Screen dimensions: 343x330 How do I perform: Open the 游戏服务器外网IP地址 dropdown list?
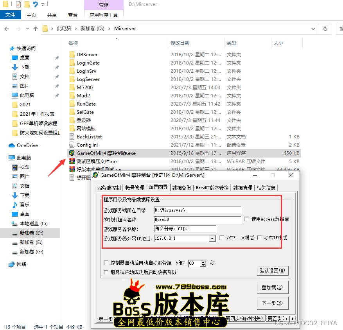[212, 238]
